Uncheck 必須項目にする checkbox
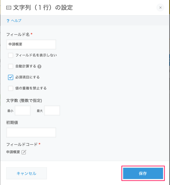This screenshot has width=170, height=185. point(10,77)
